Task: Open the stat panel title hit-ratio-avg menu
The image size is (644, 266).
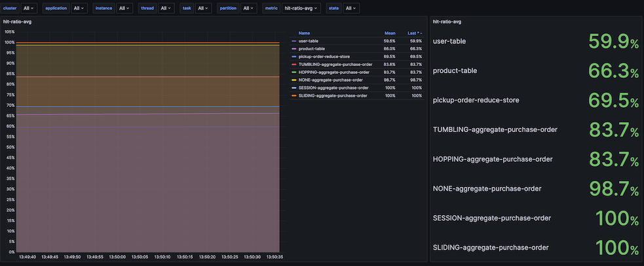Action: click(x=447, y=22)
